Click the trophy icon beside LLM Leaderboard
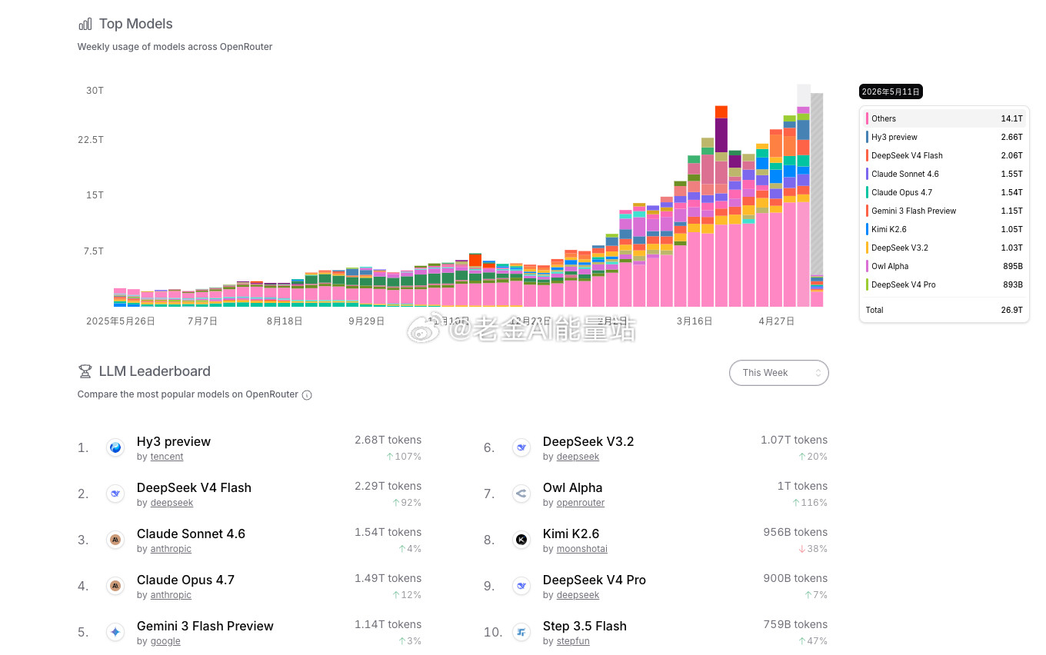This screenshot has height=655, width=1046. [x=85, y=371]
